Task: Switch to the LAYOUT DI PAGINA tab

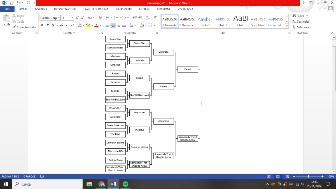Action: pyautogui.click(x=96, y=9)
